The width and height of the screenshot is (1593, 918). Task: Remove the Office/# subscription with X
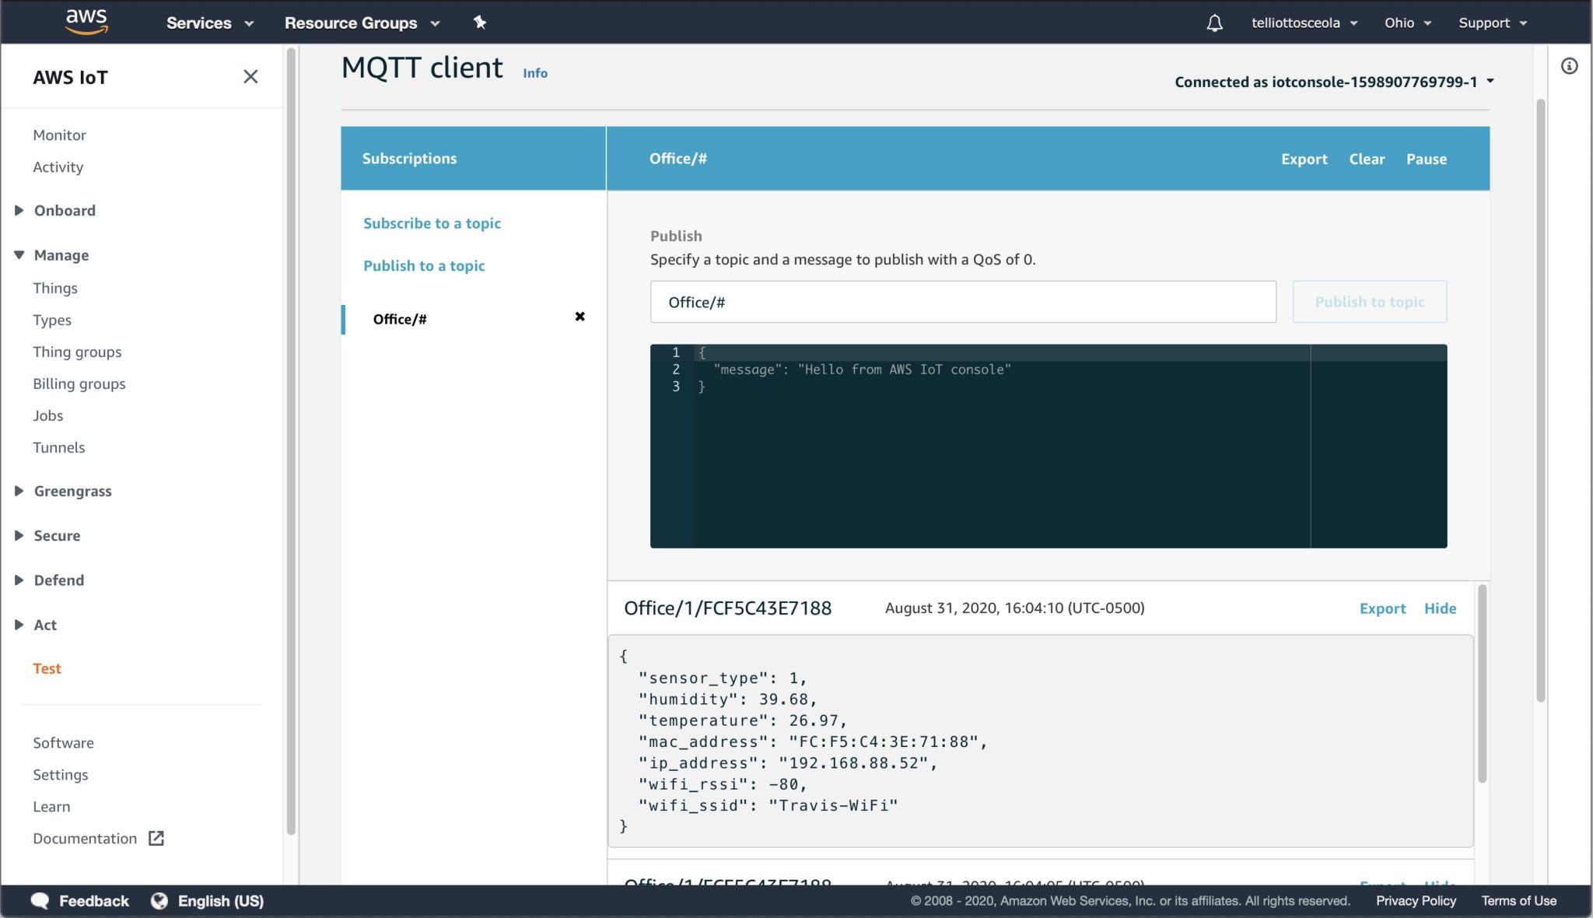[579, 317]
